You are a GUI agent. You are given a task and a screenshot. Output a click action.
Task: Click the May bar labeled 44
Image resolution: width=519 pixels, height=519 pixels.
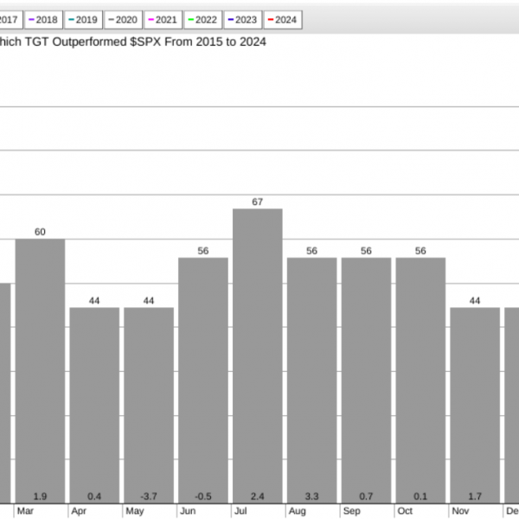click(x=149, y=406)
